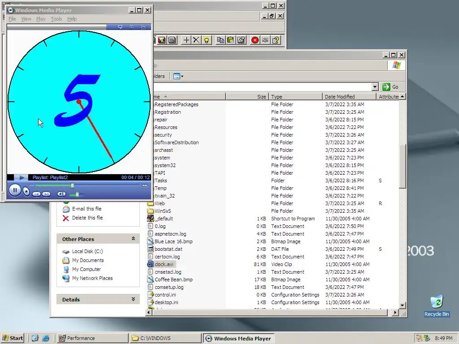Select the Blue Lace 16.bmp file icon
The height and width of the screenshot is (344, 459).
[151, 241]
